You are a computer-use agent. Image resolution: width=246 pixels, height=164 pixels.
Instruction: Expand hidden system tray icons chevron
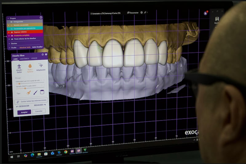(x=194, y=140)
